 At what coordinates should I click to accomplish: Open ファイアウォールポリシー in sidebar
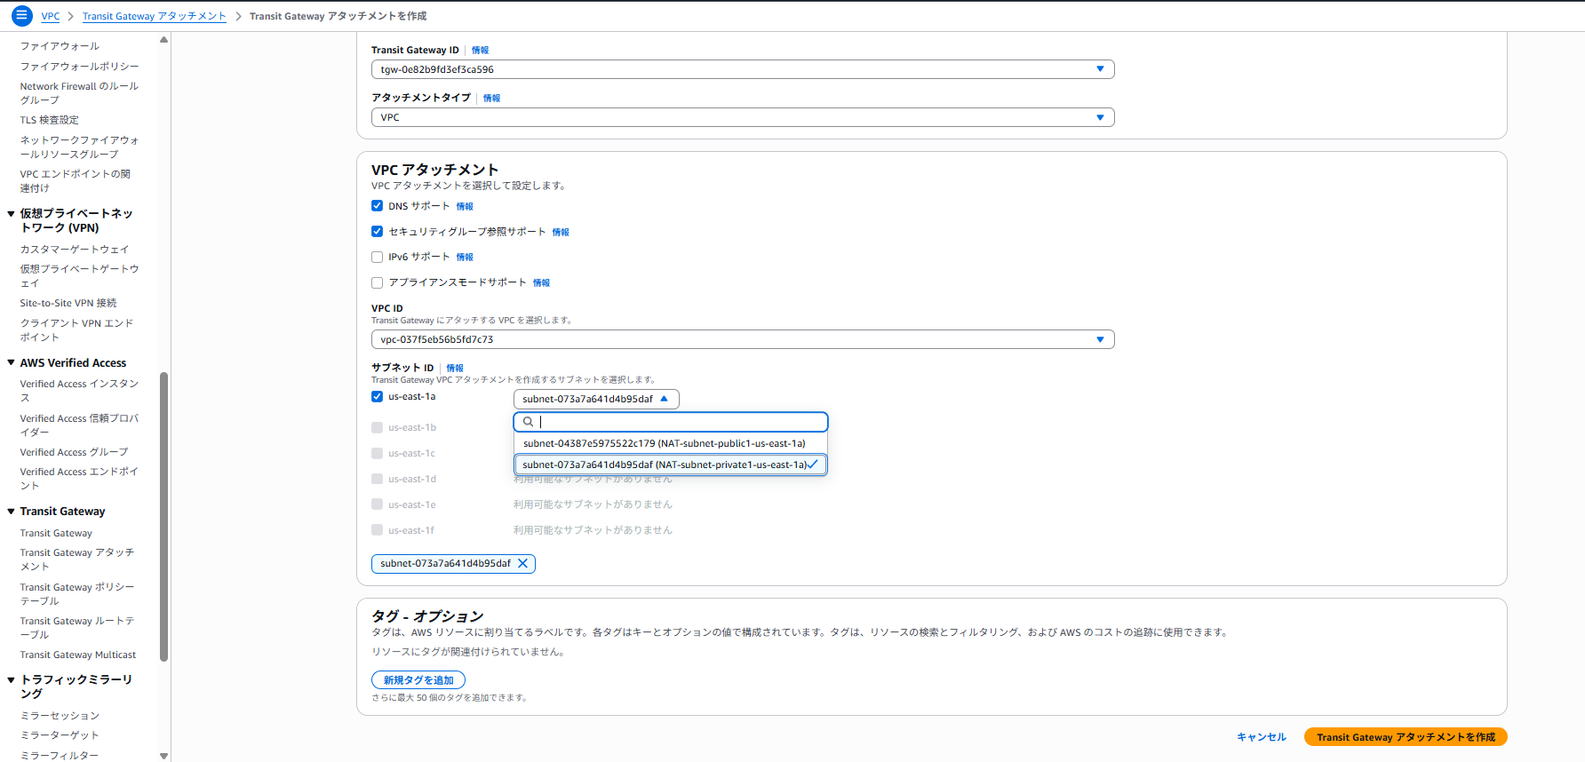79,67
